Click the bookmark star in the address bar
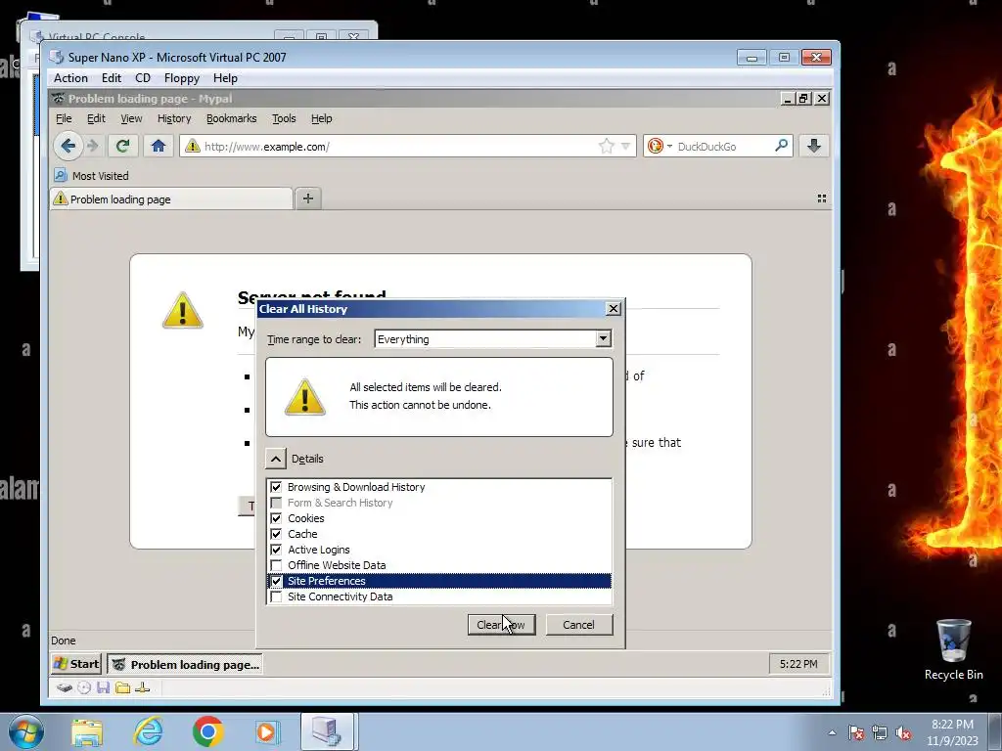 point(606,147)
